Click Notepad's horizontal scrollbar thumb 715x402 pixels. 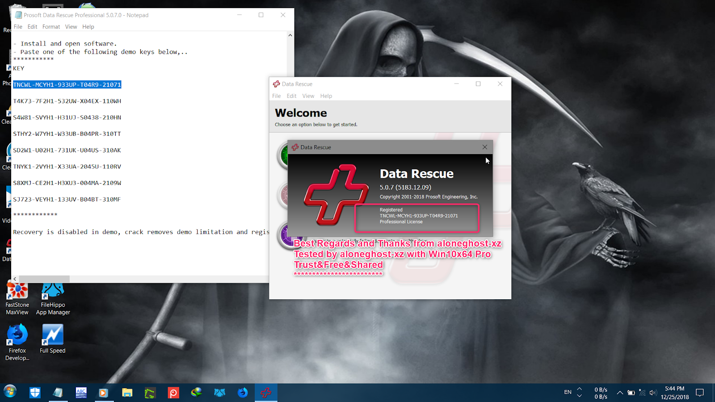[x=44, y=279]
